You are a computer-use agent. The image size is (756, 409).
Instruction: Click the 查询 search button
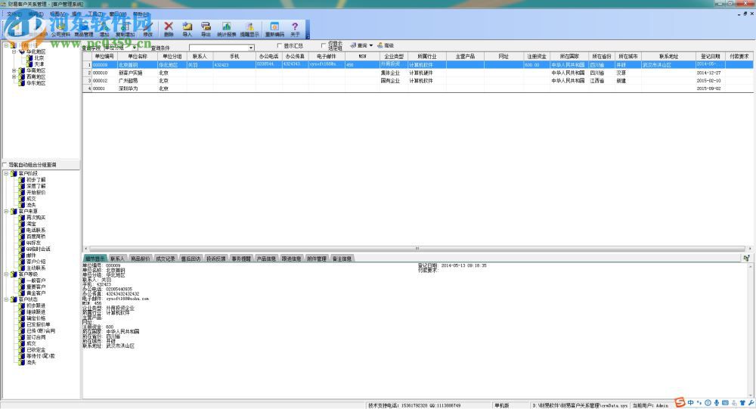[359, 45]
